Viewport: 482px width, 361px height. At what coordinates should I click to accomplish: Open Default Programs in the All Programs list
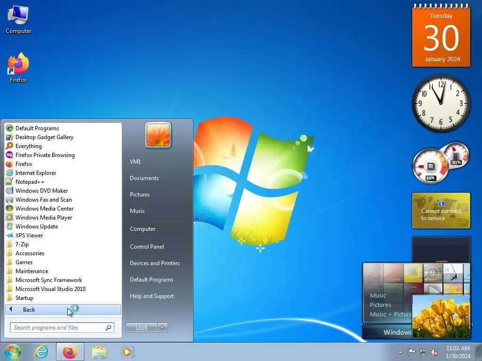64,128
